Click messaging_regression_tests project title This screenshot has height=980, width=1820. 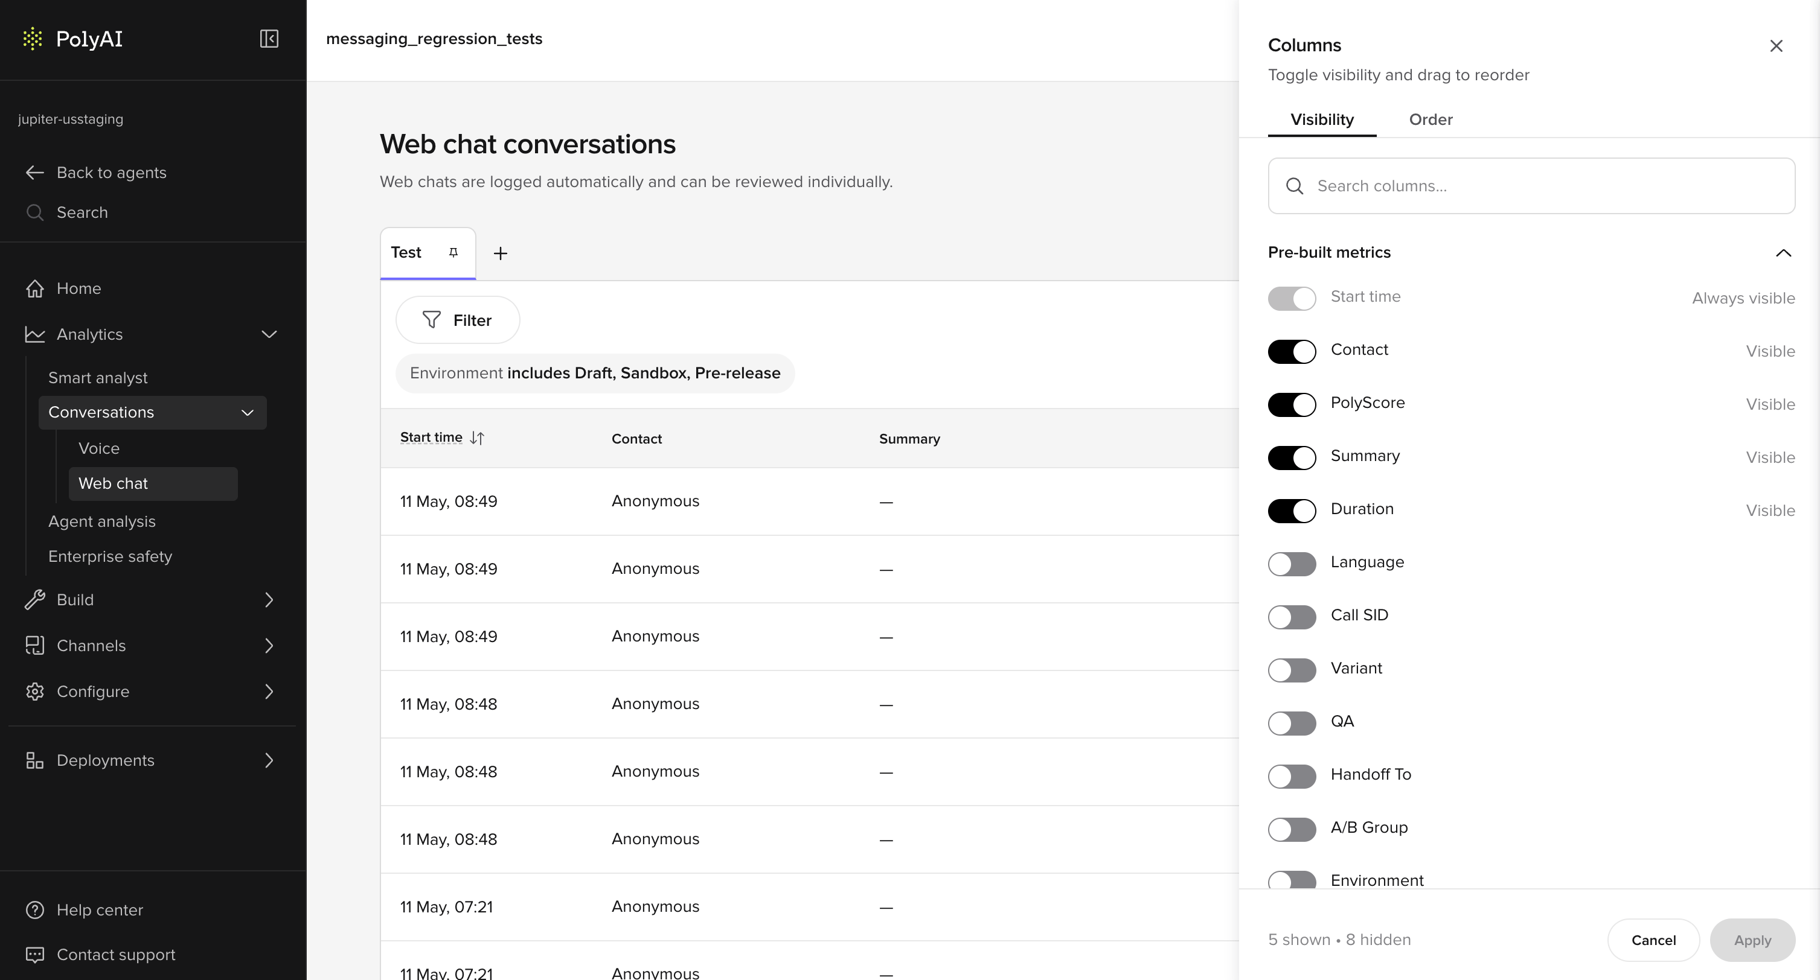434,39
